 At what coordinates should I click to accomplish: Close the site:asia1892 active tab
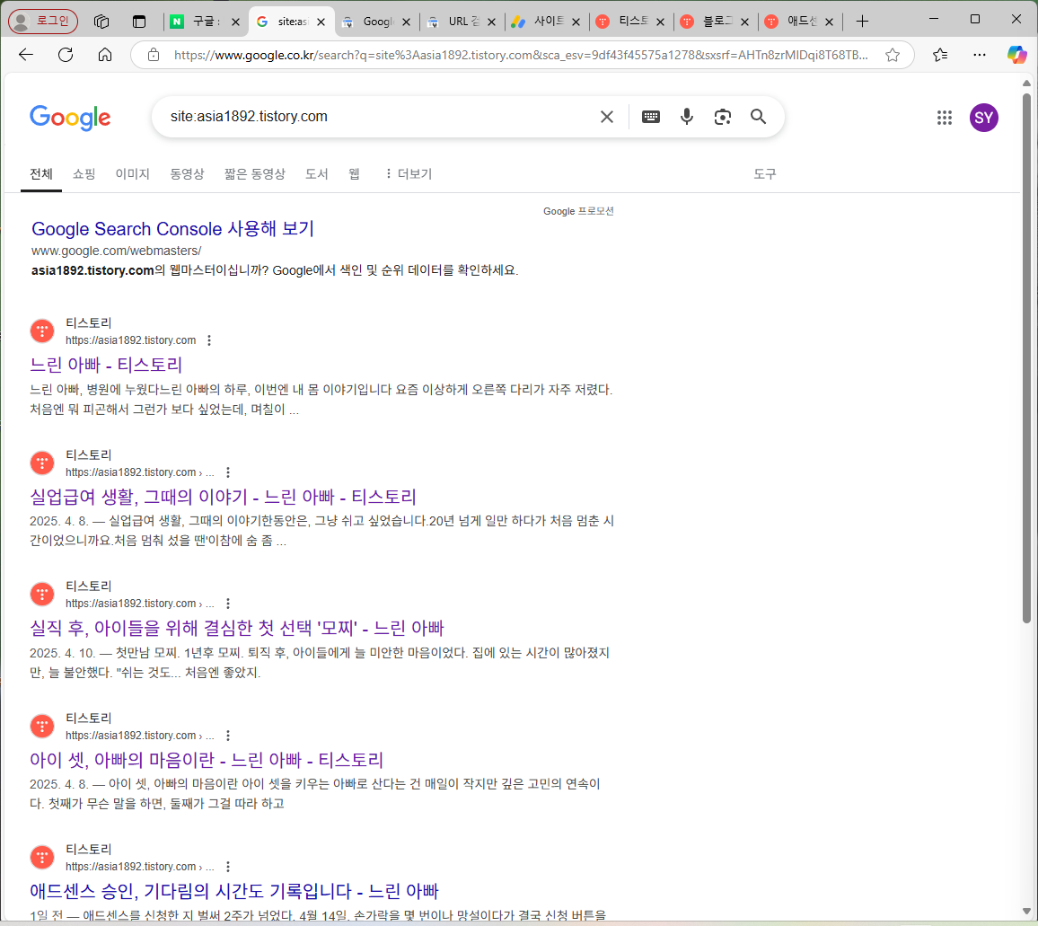point(321,22)
